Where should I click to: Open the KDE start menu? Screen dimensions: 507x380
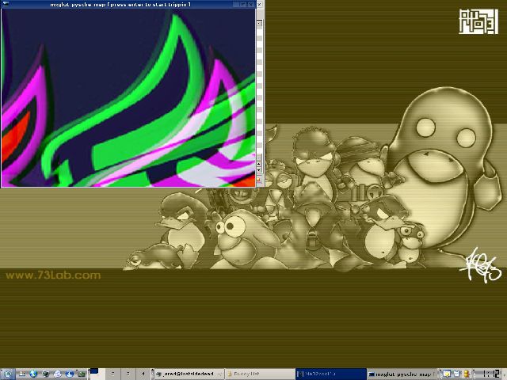7,374
